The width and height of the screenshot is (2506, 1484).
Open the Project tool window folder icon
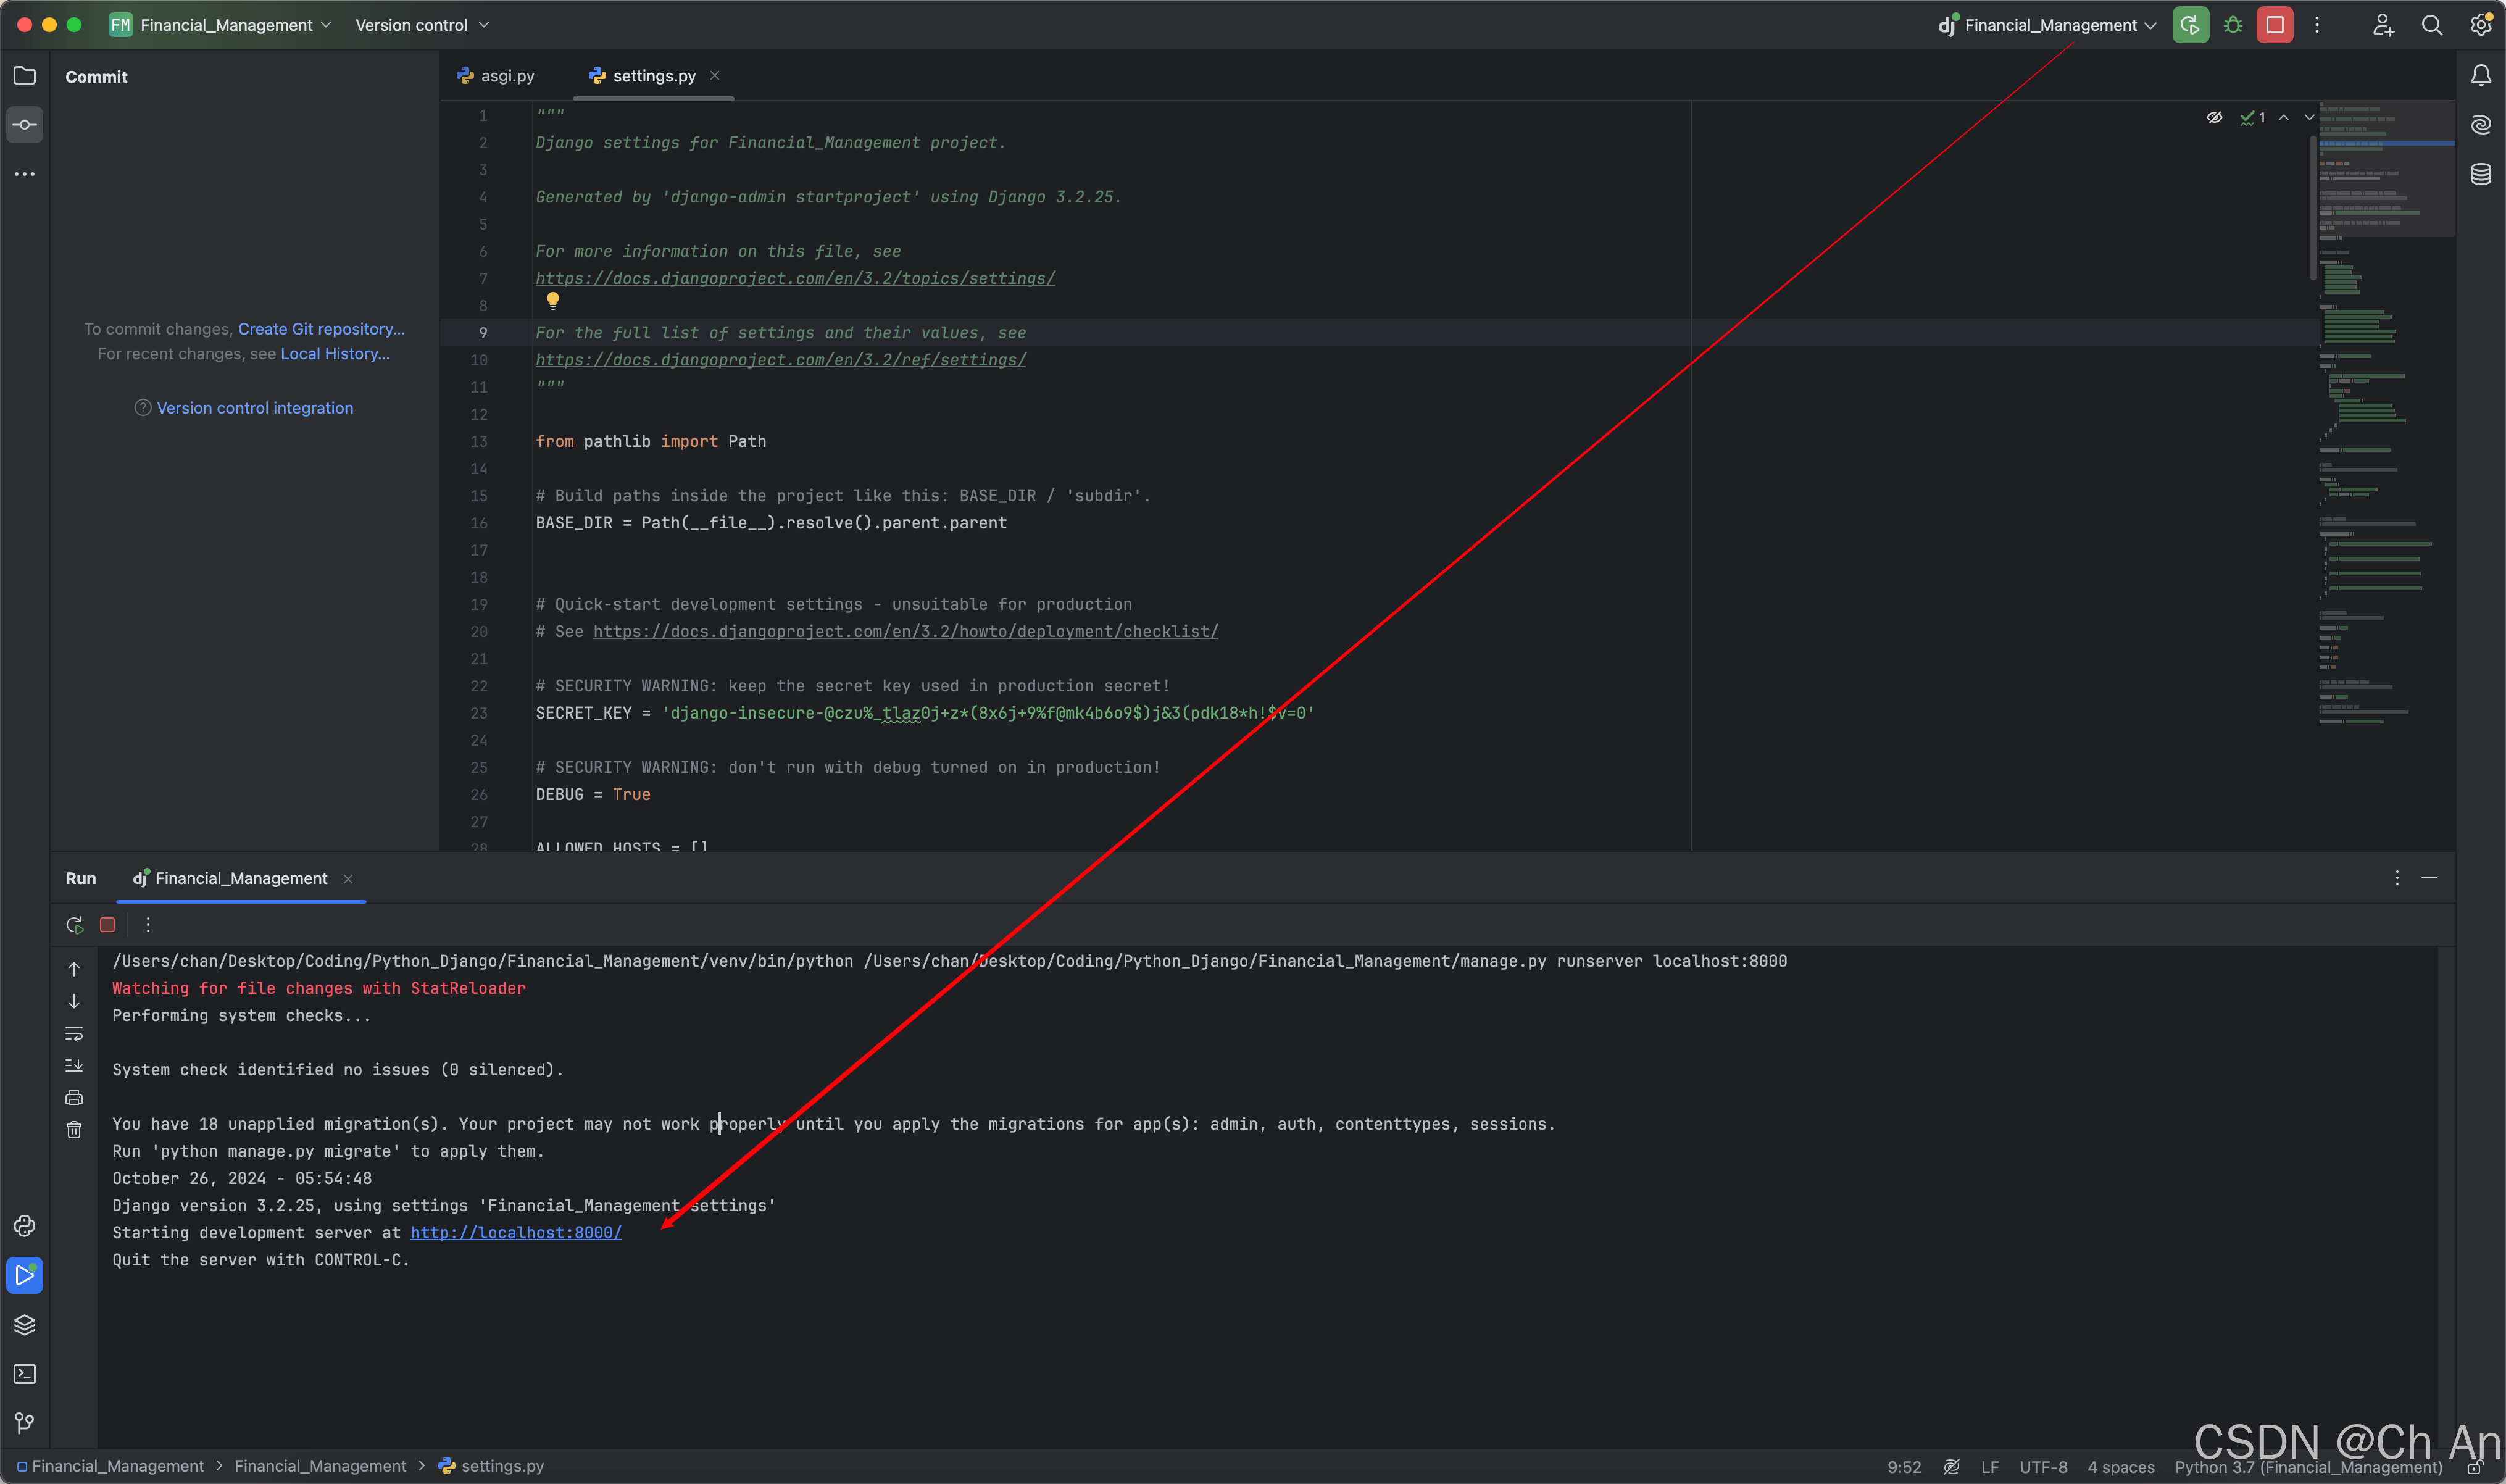[x=25, y=76]
